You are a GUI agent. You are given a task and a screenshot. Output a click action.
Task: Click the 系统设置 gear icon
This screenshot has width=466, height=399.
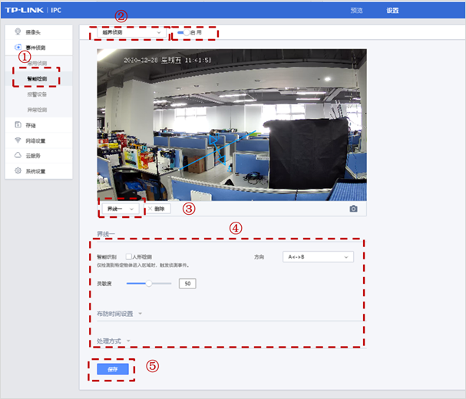[18, 170]
